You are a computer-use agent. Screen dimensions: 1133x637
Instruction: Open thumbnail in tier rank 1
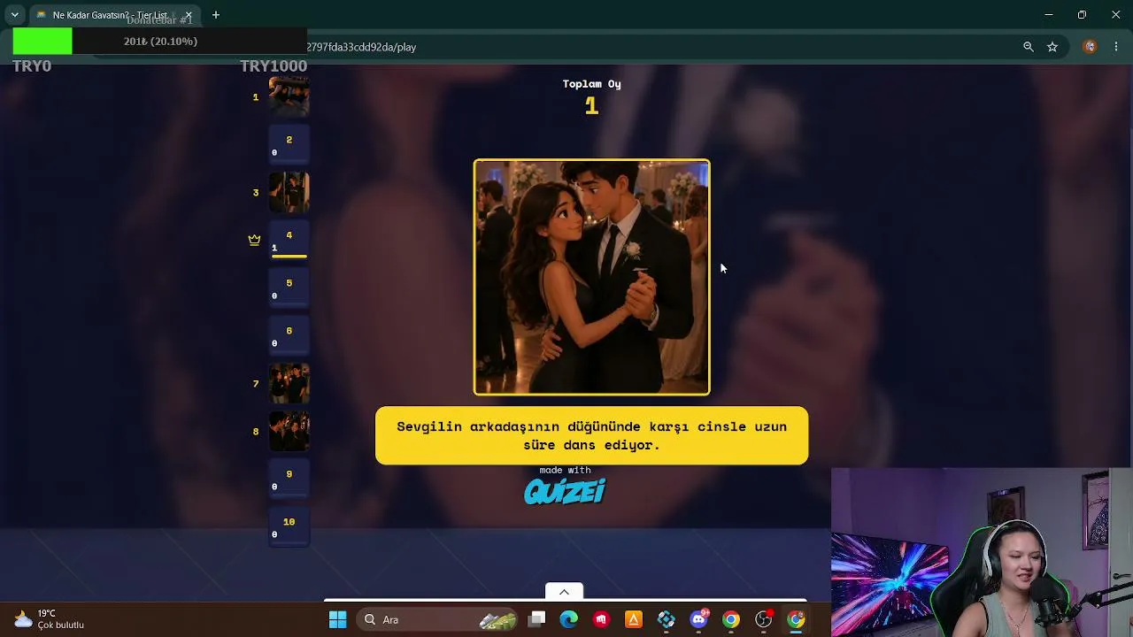(289, 97)
